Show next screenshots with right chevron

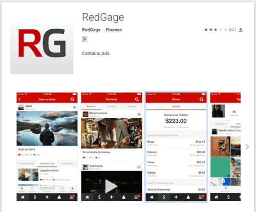coord(247,147)
